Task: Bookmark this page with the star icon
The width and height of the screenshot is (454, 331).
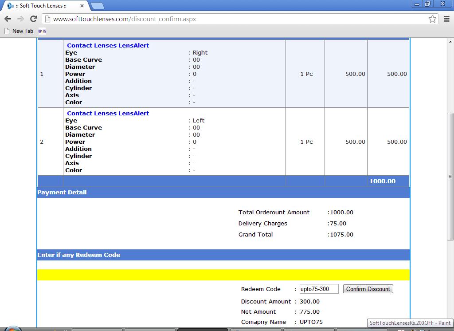Action: coord(432,19)
